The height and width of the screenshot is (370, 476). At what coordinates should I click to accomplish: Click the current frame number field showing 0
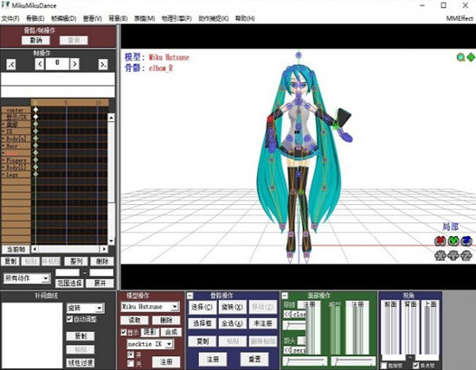coord(57,64)
